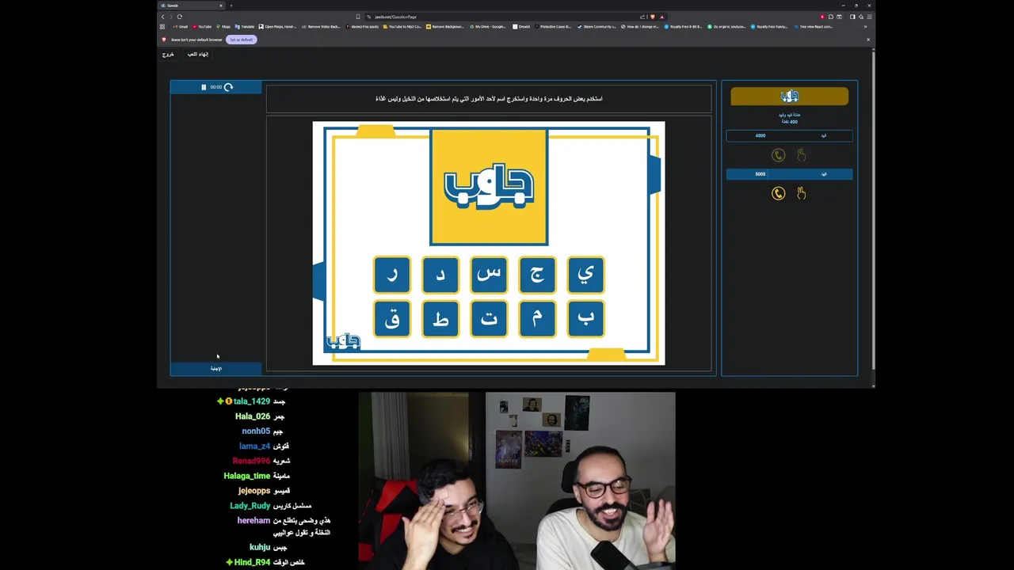Screen dimensions: 1014x570
Task: Click the question image with letter tiles
Action: pos(489,243)
